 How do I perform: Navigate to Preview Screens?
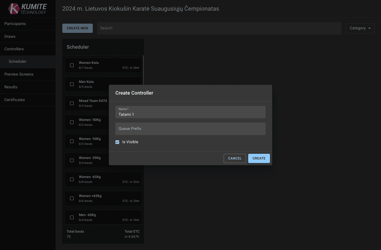click(x=19, y=74)
